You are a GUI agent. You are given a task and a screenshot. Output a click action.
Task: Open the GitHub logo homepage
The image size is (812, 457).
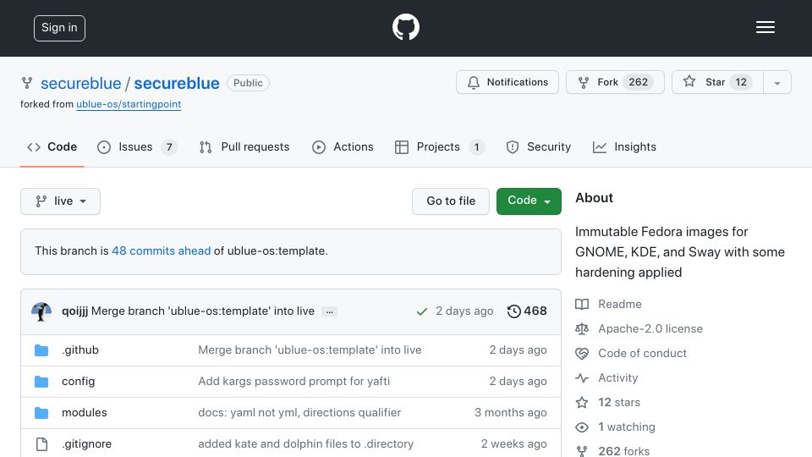coord(405,27)
